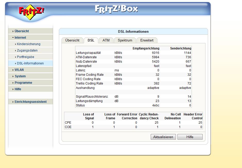Select the Leitungskapazität row label
Image resolution: width=242 pixels, height=168 pixels.
pos(88,53)
